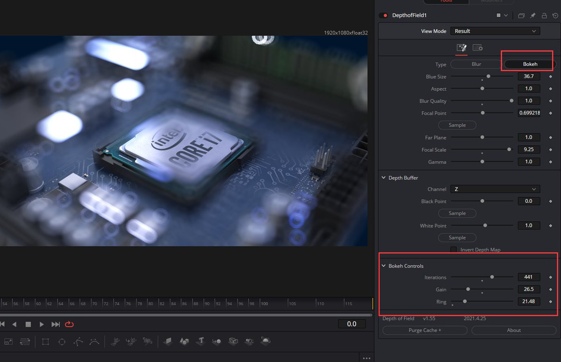The width and height of the screenshot is (561, 362).
Task: Switch to the Controls tab icon
Action: click(x=461, y=48)
